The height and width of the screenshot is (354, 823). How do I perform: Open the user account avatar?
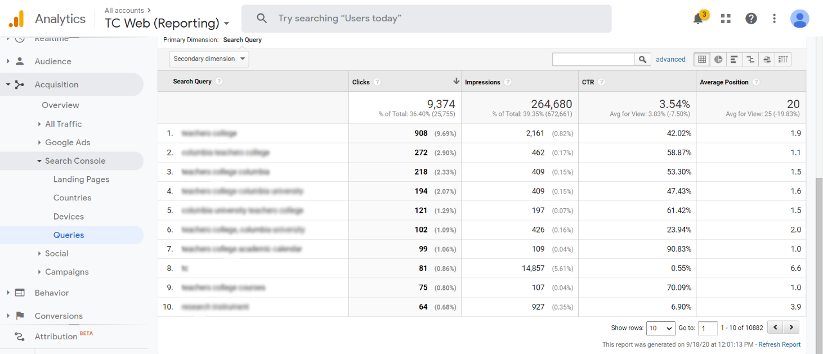click(799, 19)
